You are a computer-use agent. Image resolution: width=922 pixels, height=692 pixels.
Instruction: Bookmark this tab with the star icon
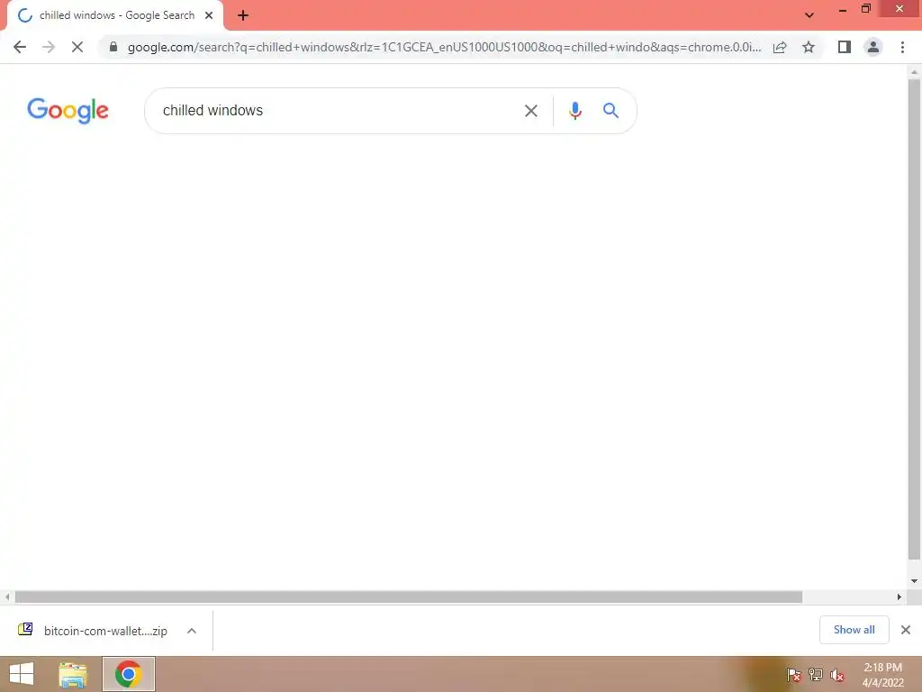(x=809, y=47)
